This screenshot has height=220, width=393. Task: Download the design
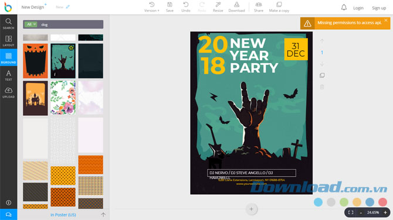point(236,7)
